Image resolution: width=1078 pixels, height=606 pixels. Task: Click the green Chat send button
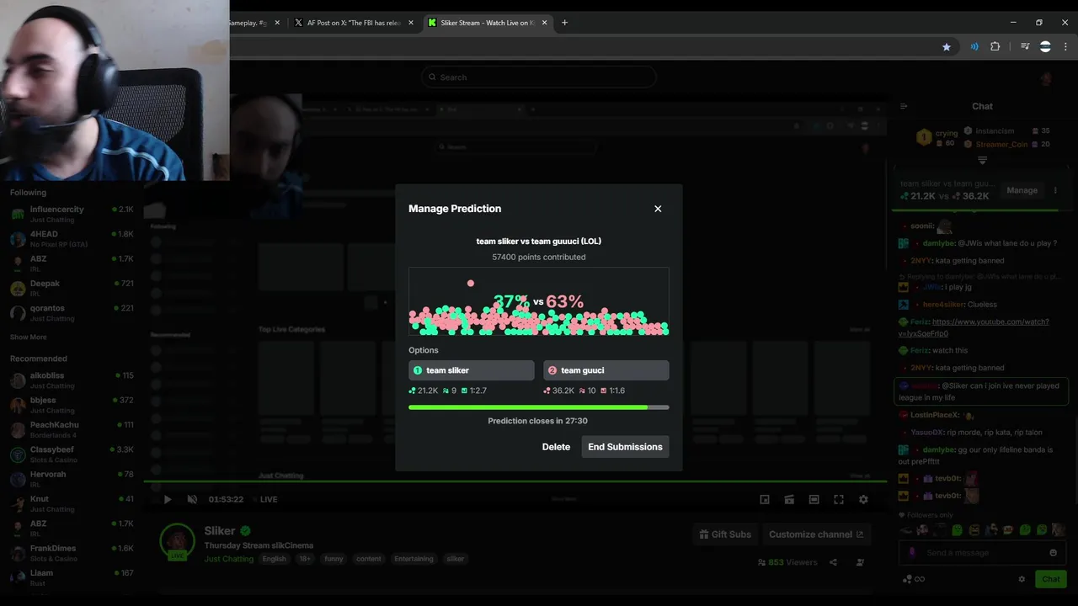pos(1050,579)
